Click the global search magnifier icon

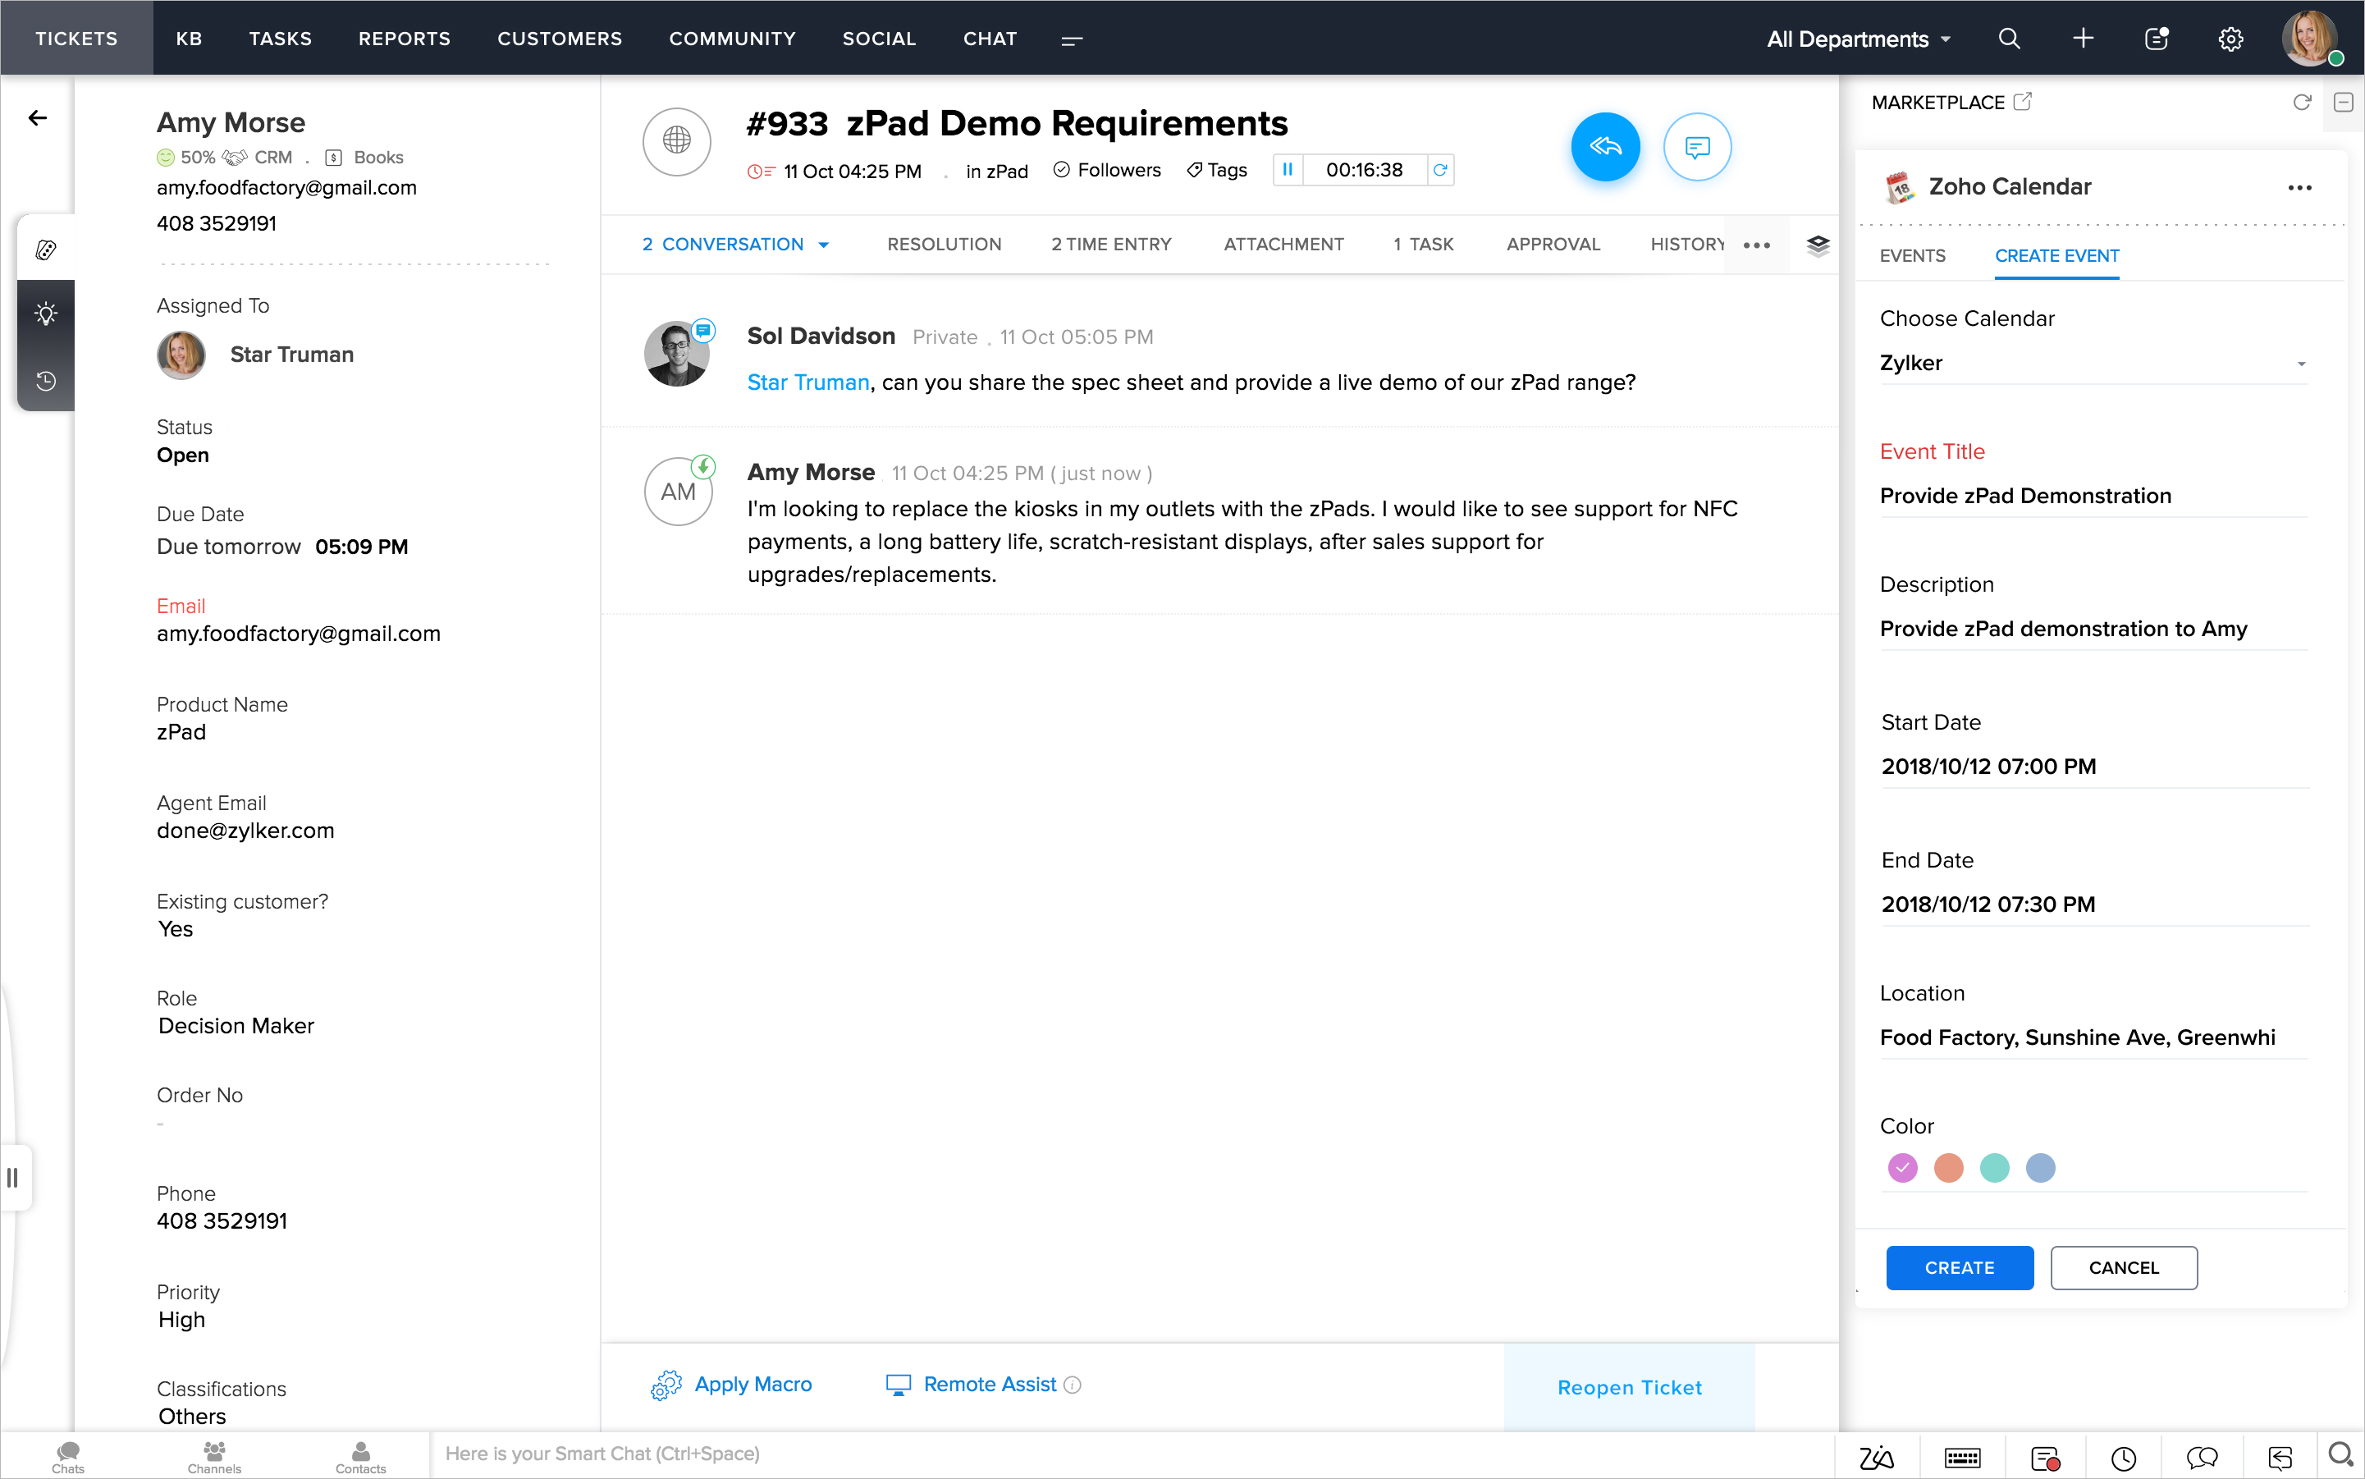[2008, 39]
